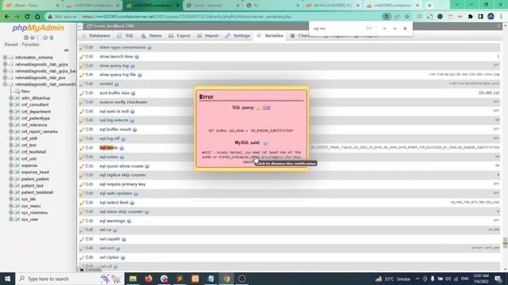
Task: Click New under samundri database
Action: [25, 92]
